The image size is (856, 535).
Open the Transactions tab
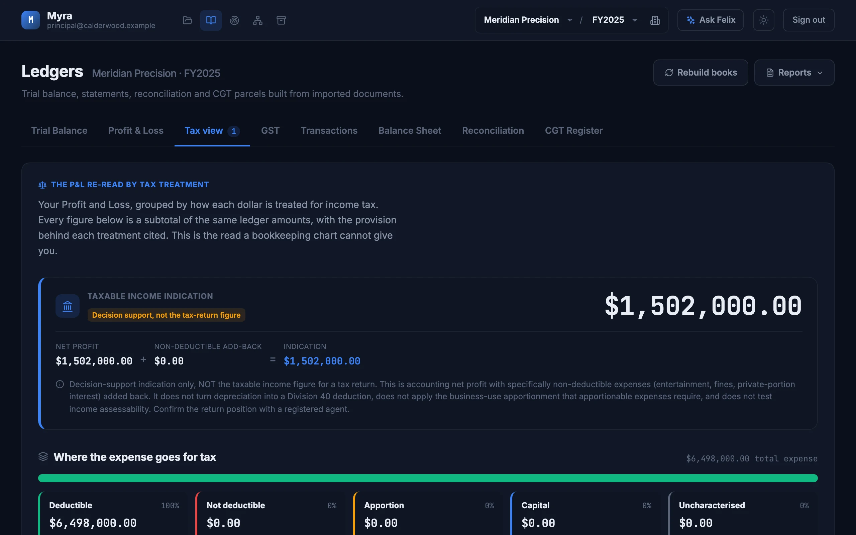click(329, 130)
